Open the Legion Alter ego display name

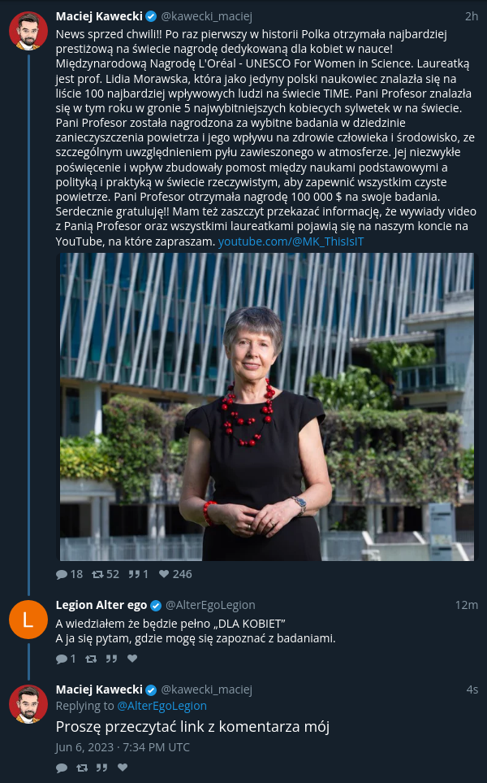pos(101,605)
